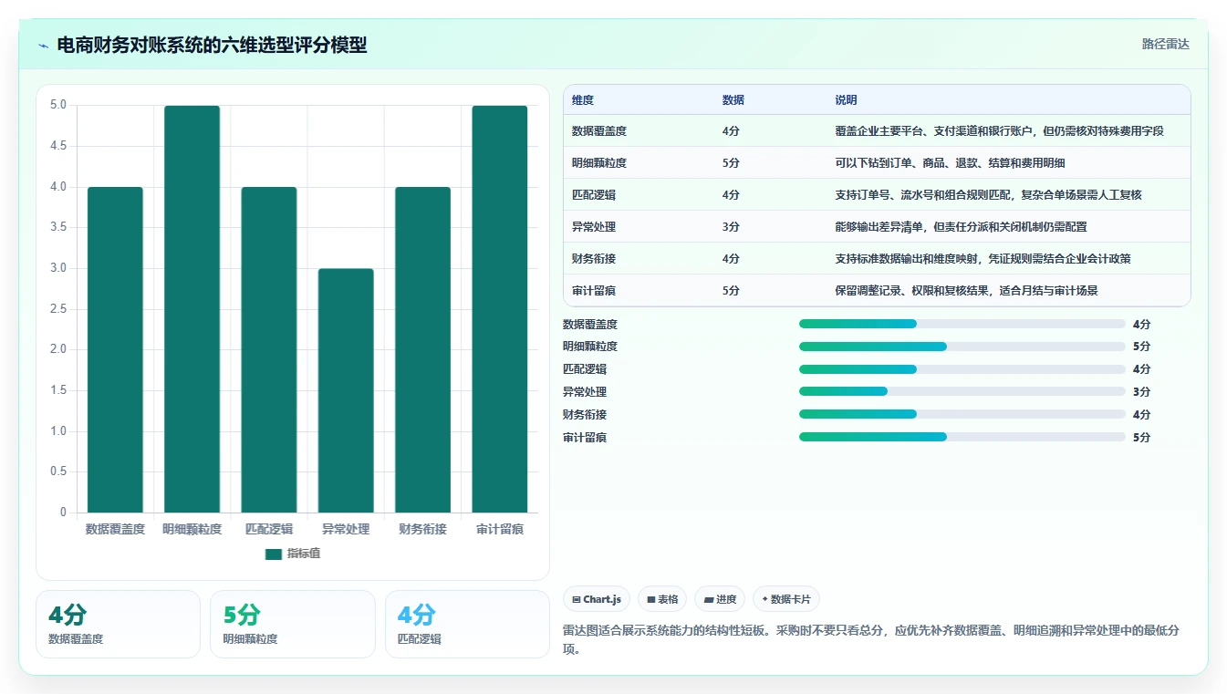Click the 匹配逻辑 progress bar
1227x694 pixels.
(962, 369)
